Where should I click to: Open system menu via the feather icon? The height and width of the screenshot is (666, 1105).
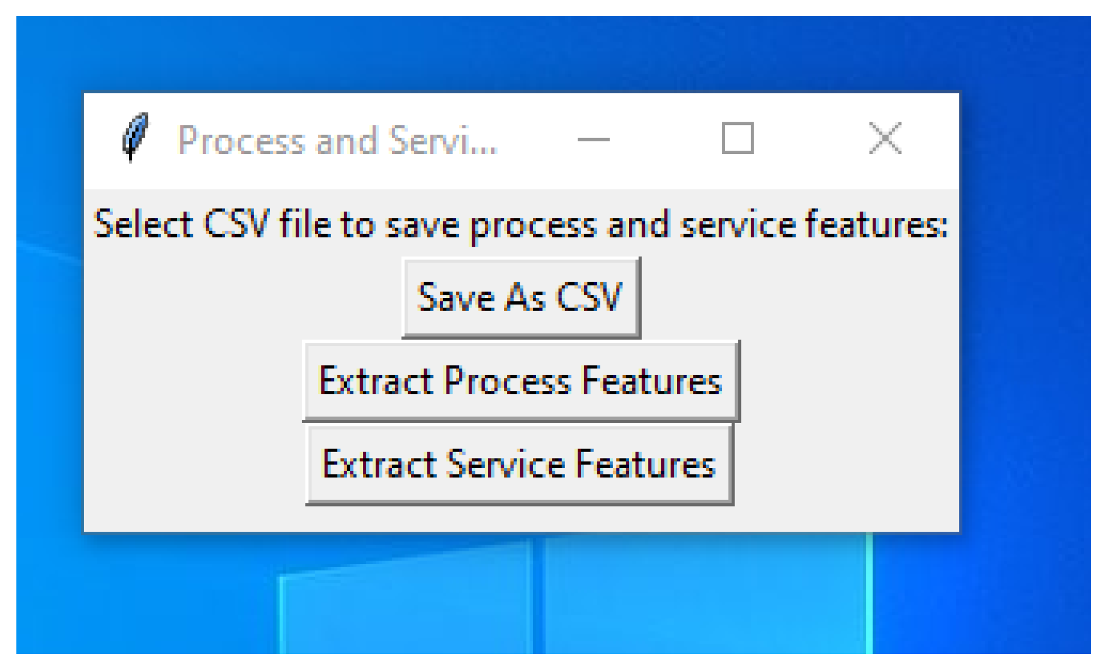tap(134, 138)
